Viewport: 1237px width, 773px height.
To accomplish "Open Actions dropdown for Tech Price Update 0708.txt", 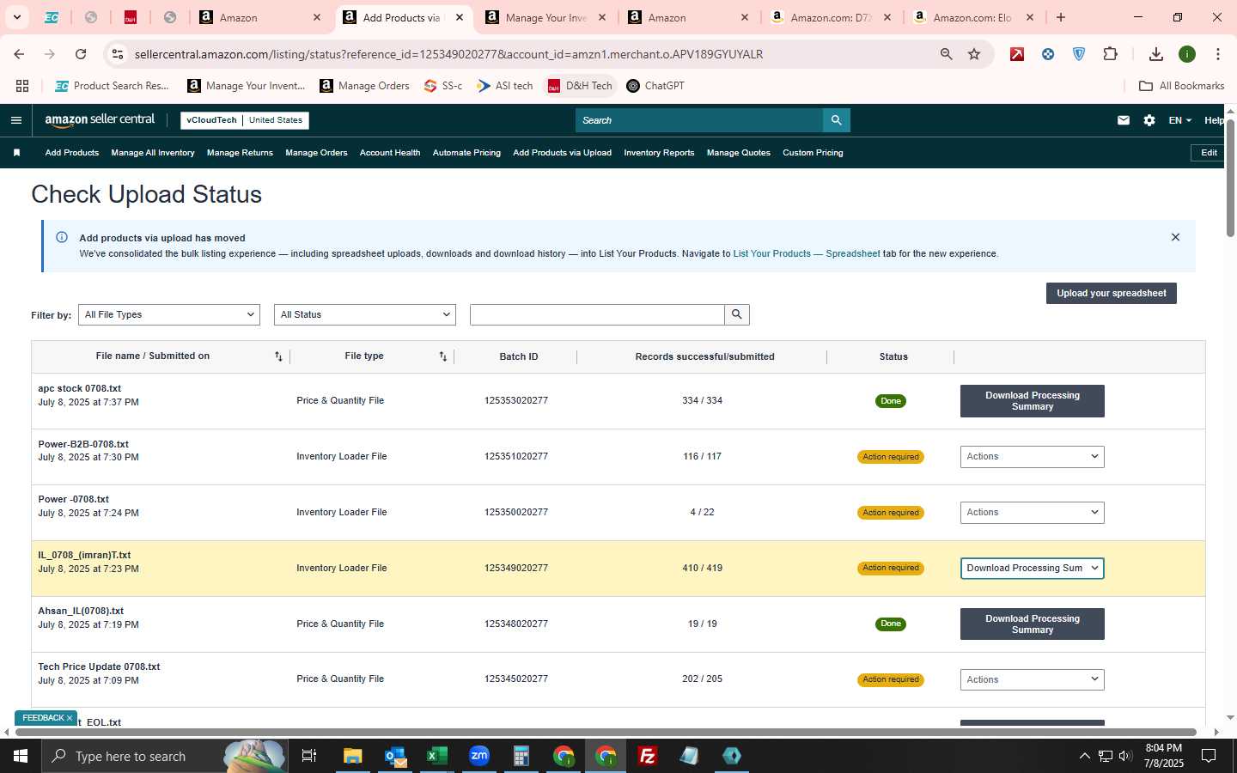I will (1032, 679).
